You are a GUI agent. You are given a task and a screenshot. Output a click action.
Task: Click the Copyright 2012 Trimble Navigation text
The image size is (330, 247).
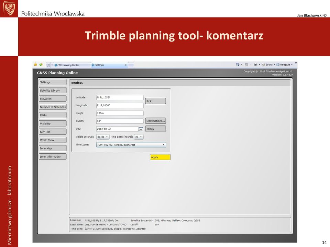[268, 71]
